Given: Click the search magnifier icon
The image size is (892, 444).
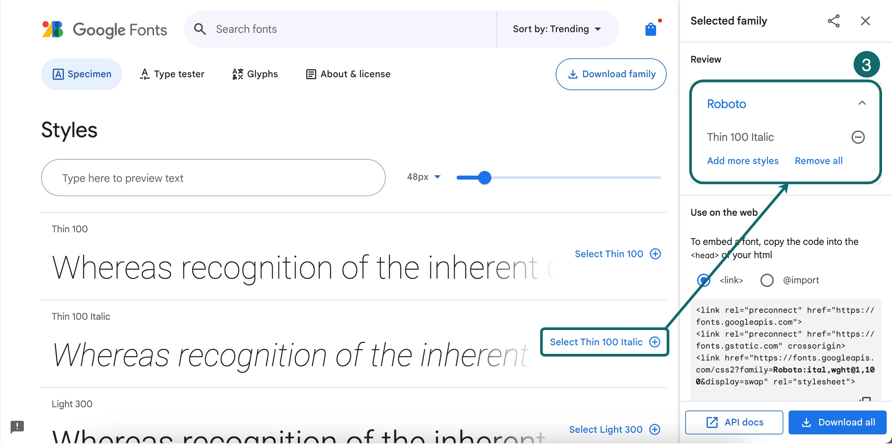Looking at the screenshot, I should [x=200, y=29].
